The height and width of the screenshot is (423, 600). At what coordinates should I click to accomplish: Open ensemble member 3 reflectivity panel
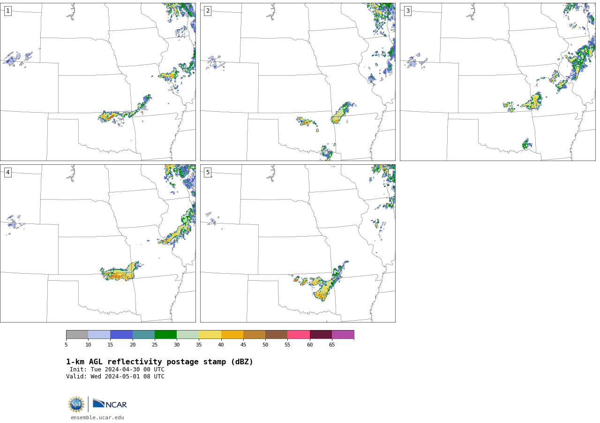click(x=497, y=82)
